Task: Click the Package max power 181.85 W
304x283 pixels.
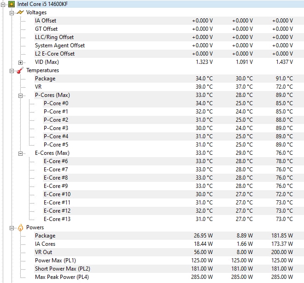Action: 282,236
